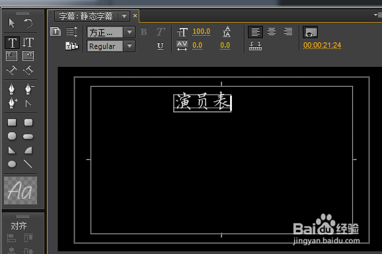This screenshot has width=382, height=254.
Task: Select the Vertical Path Type tool
Action: (x=28, y=70)
